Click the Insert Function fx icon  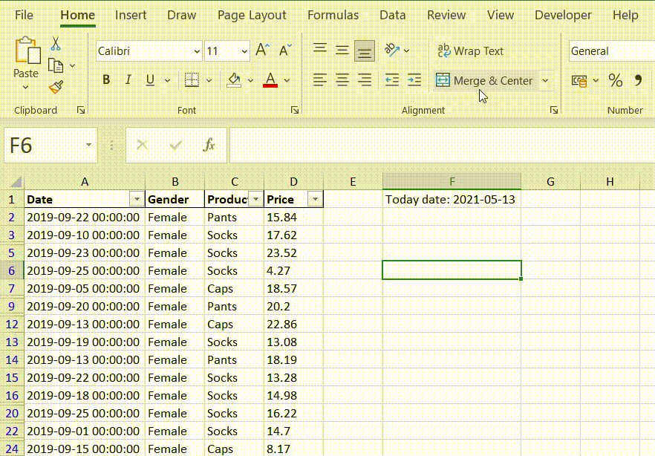[x=209, y=146]
